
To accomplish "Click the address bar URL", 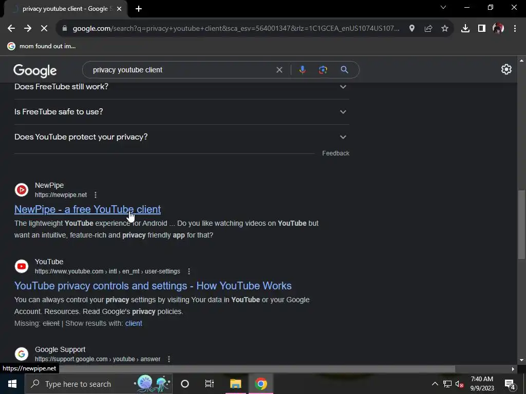I will 236,29.
